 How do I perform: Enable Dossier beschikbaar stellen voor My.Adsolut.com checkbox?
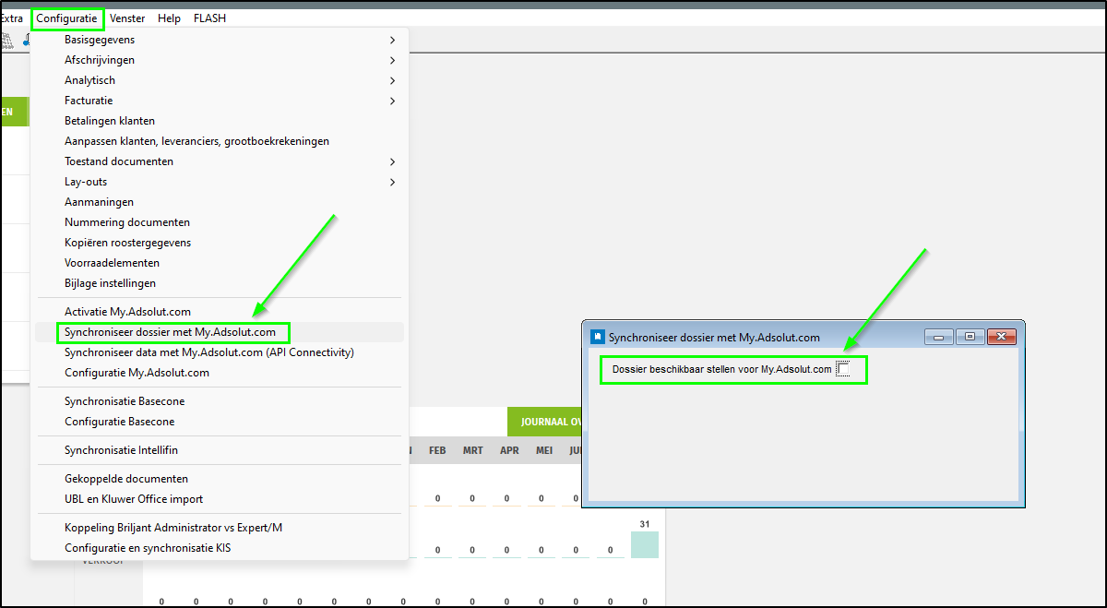842,369
